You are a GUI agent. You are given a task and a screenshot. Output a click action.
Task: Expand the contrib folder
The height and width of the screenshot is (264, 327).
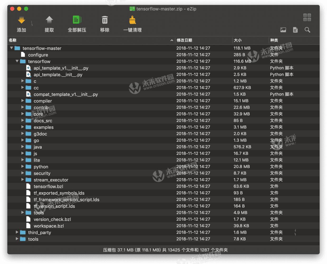(x=23, y=107)
